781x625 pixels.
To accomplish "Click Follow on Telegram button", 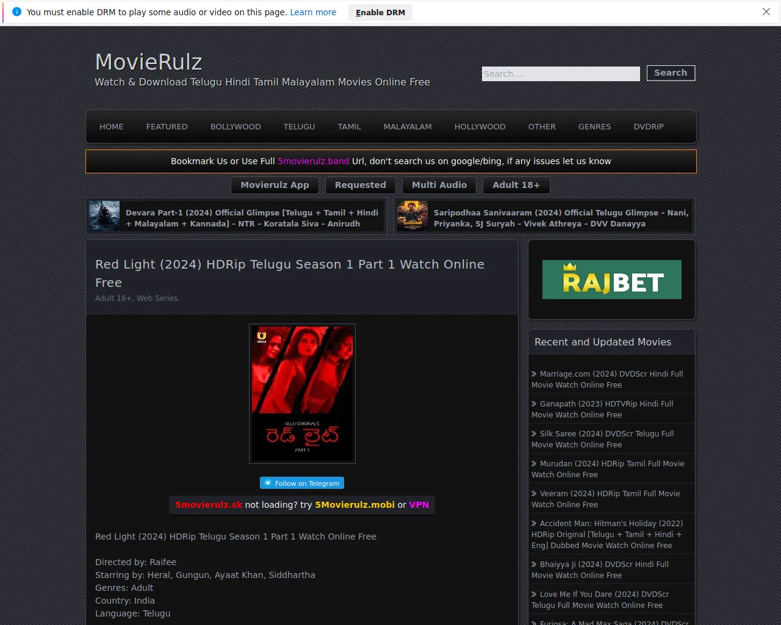I will [x=302, y=483].
